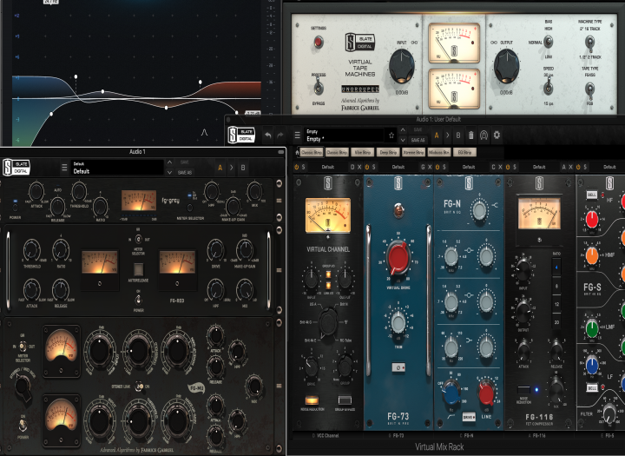Viewport: 625px width, 456px height.
Task: Click the FG-S red HF knob
Action: click(591, 219)
